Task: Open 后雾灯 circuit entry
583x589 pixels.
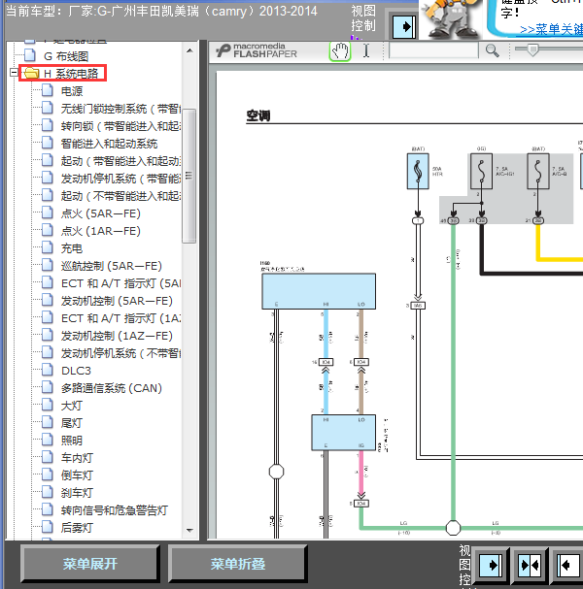Action: click(77, 528)
